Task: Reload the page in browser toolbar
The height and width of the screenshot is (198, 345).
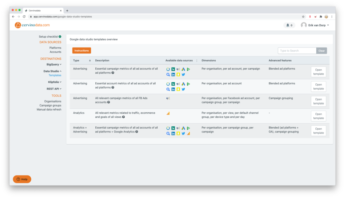Action: coord(24,17)
